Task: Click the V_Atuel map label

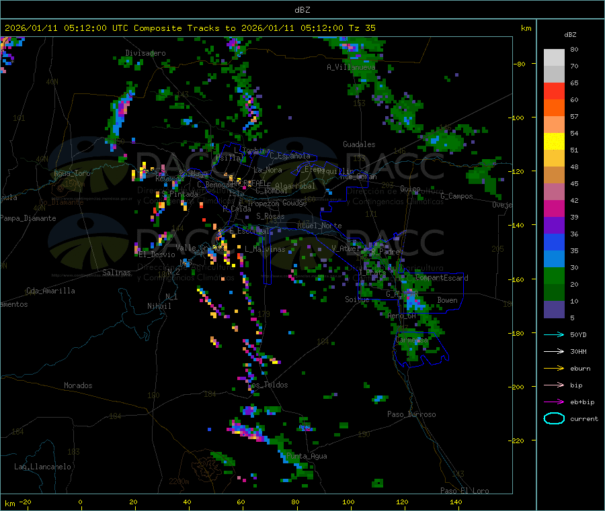Action: tap(346, 248)
